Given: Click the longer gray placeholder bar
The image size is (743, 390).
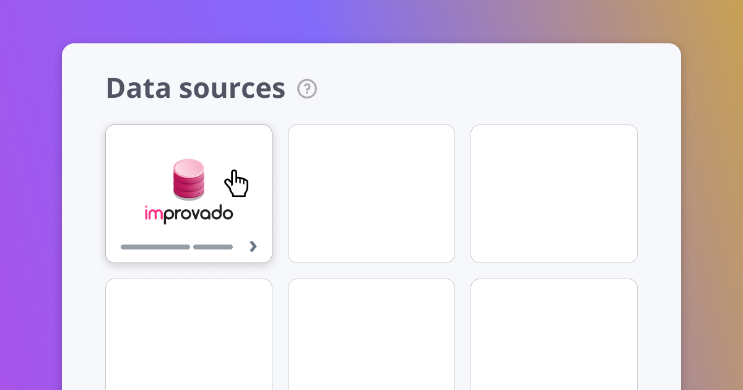Looking at the screenshot, I should coord(155,247).
